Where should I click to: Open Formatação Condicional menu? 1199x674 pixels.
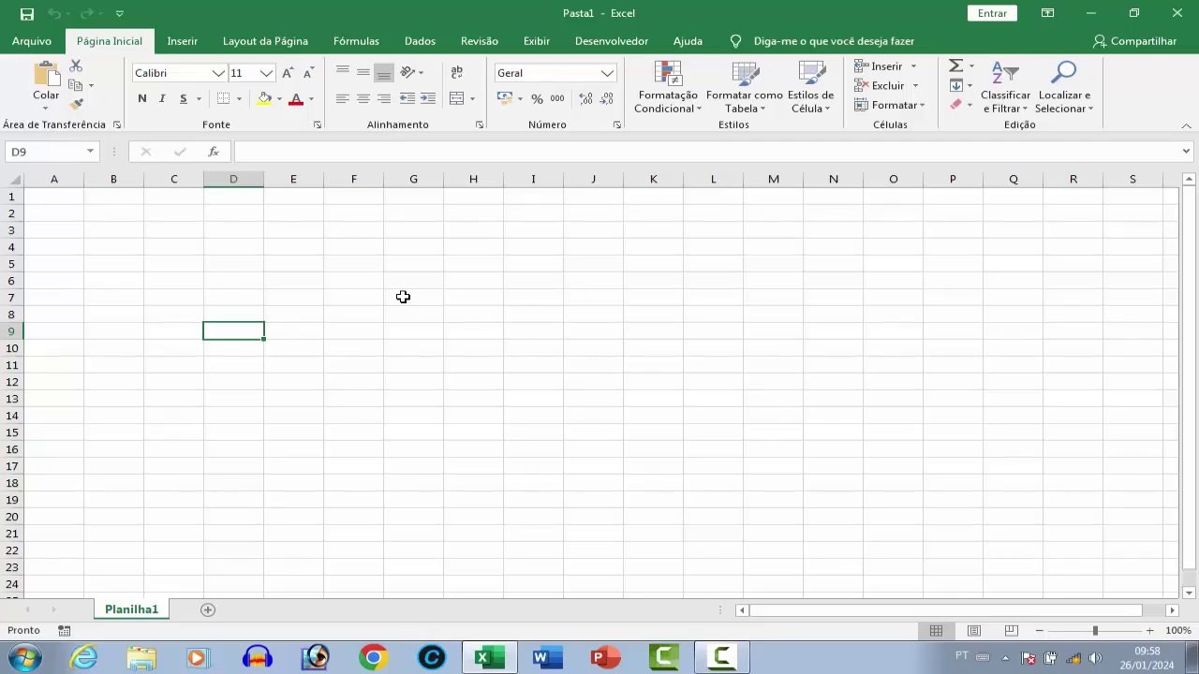pyautogui.click(x=667, y=88)
